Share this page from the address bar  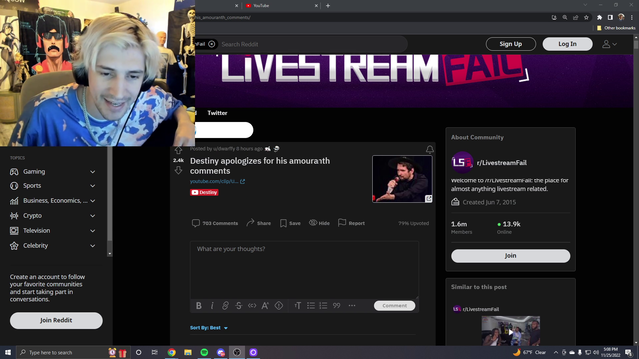point(576,17)
